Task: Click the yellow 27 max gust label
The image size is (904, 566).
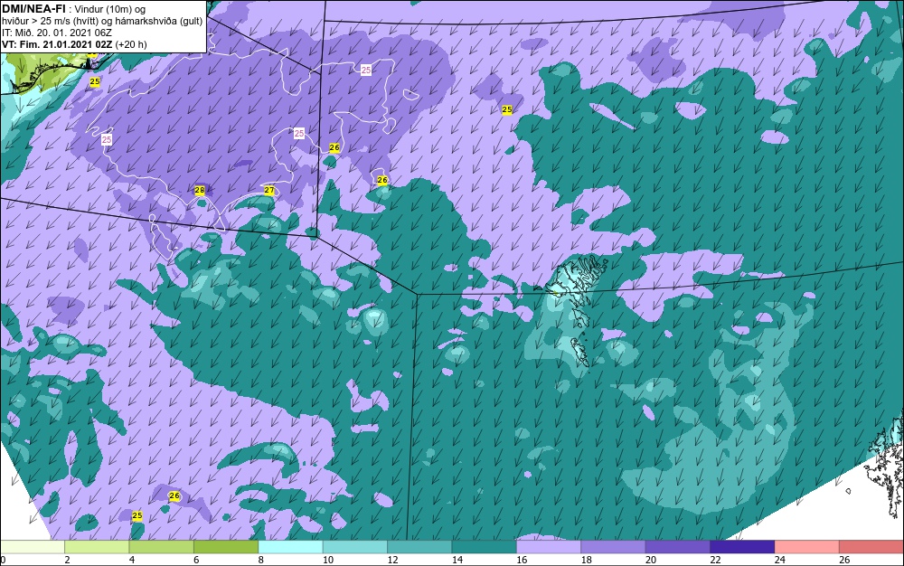Action: point(269,190)
